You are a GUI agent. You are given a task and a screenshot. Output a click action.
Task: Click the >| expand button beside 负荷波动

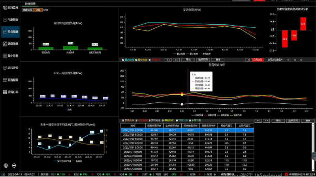(x=247, y=60)
